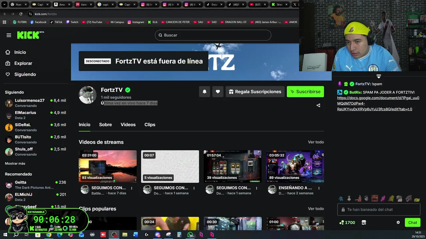Switch to the Sobre channel tab
This screenshot has height=239, width=426.
(x=106, y=124)
